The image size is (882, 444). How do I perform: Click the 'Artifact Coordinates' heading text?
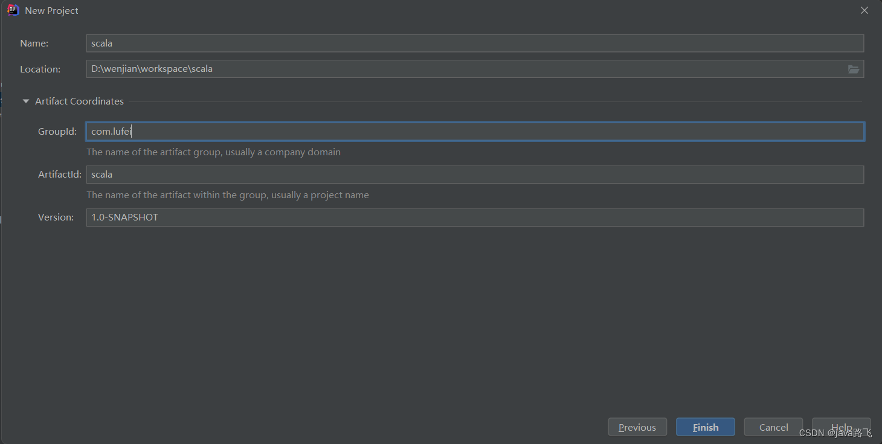coord(79,101)
